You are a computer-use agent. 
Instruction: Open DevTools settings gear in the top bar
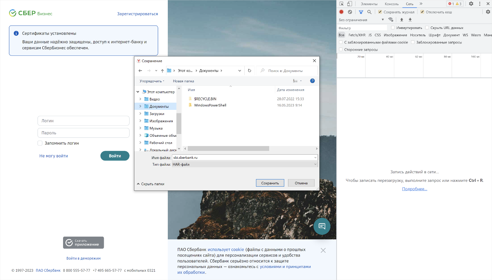pos(471,4)
